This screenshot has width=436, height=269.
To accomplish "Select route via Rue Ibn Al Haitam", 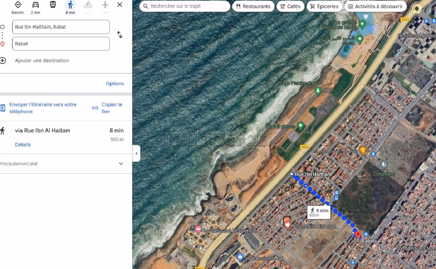I will pyautogui.click(x=42, y=130).
